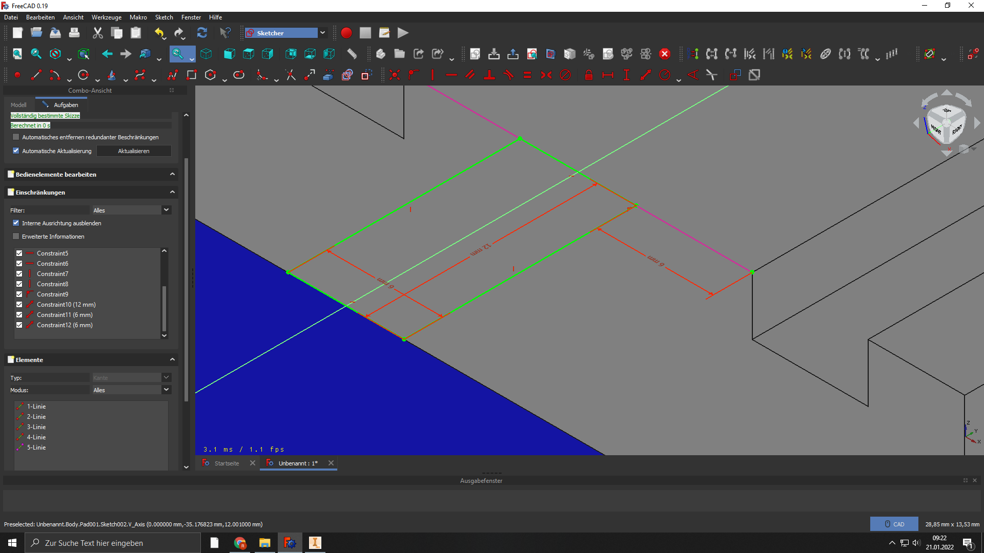984x553 pixels.
Task: Uncheck Constraint12 (6 mm) checkbox
Action: (x=19, y=325)
